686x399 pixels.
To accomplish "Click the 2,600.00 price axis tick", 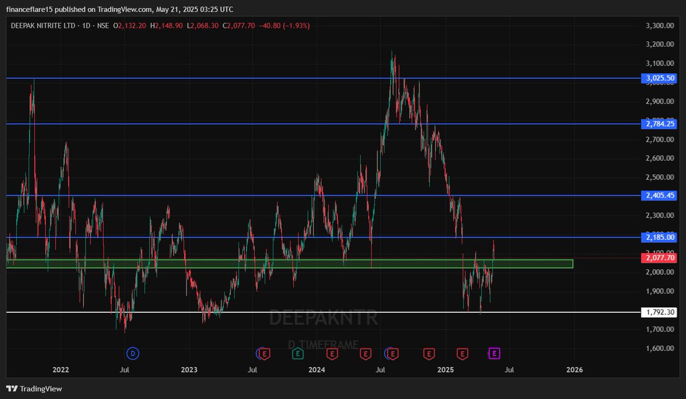I will pos(660,158).
